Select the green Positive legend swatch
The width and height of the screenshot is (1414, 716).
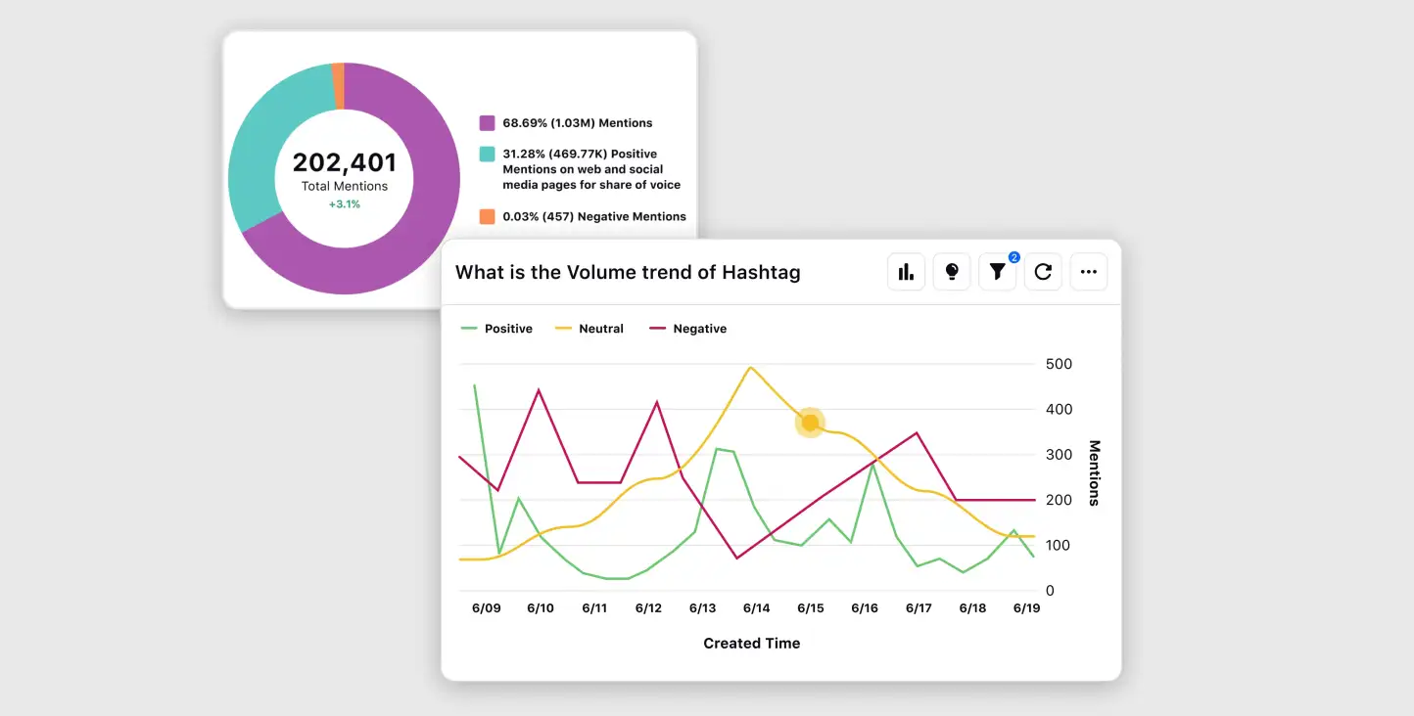[x=467, y=329]
